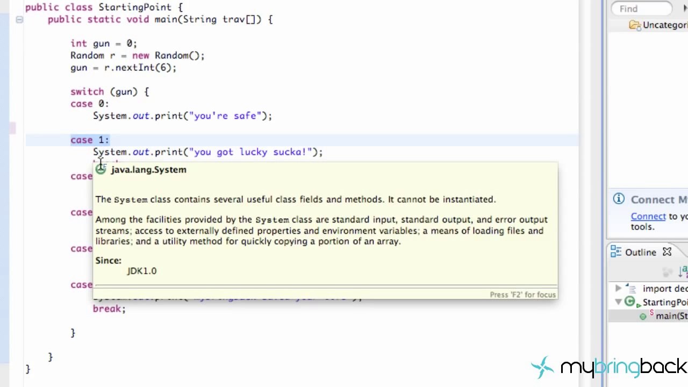Switch to the Outline tab
Screen dimensions: 688x387
pyautogui.click(x=640, y=252)
